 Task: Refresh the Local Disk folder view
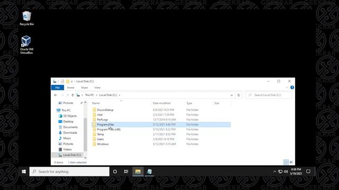coord(239,95)
